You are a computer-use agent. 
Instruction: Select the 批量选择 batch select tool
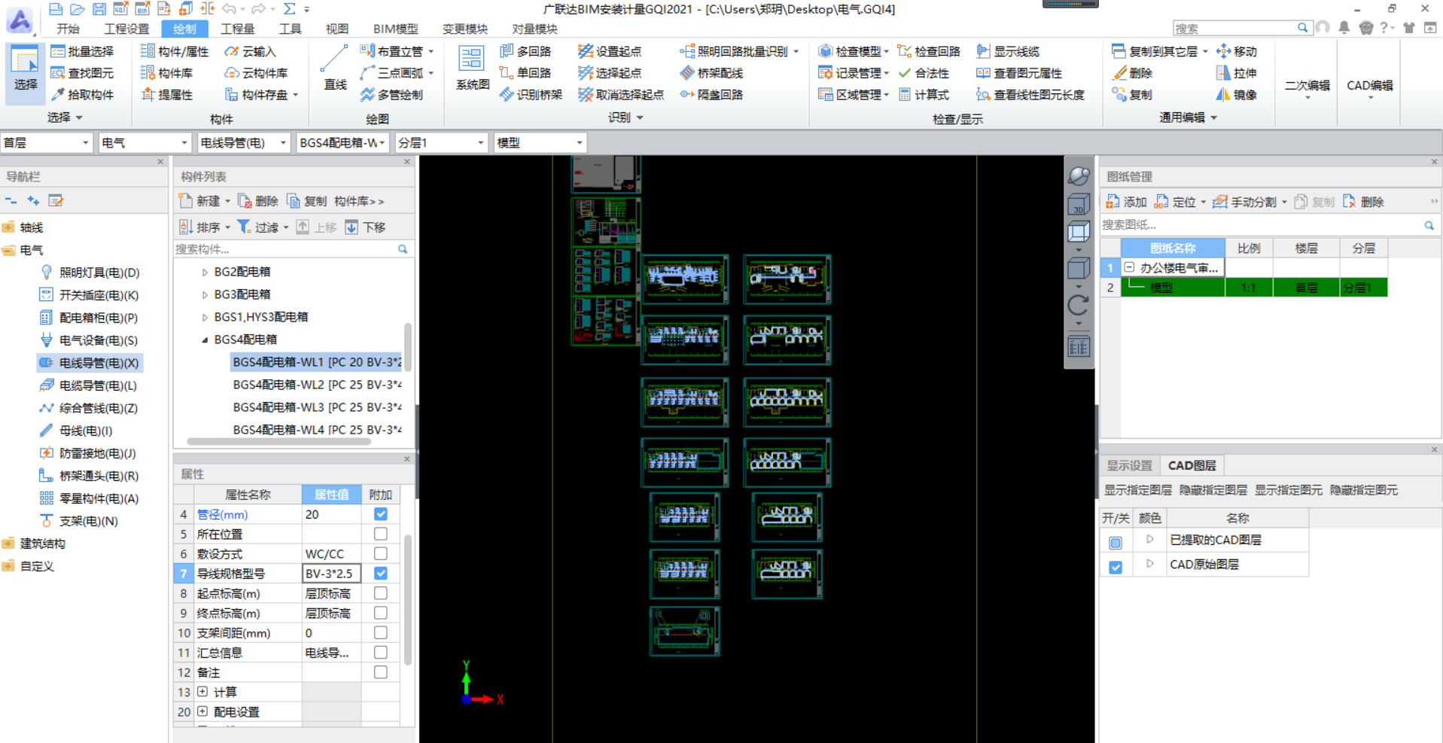pos(82,51)
